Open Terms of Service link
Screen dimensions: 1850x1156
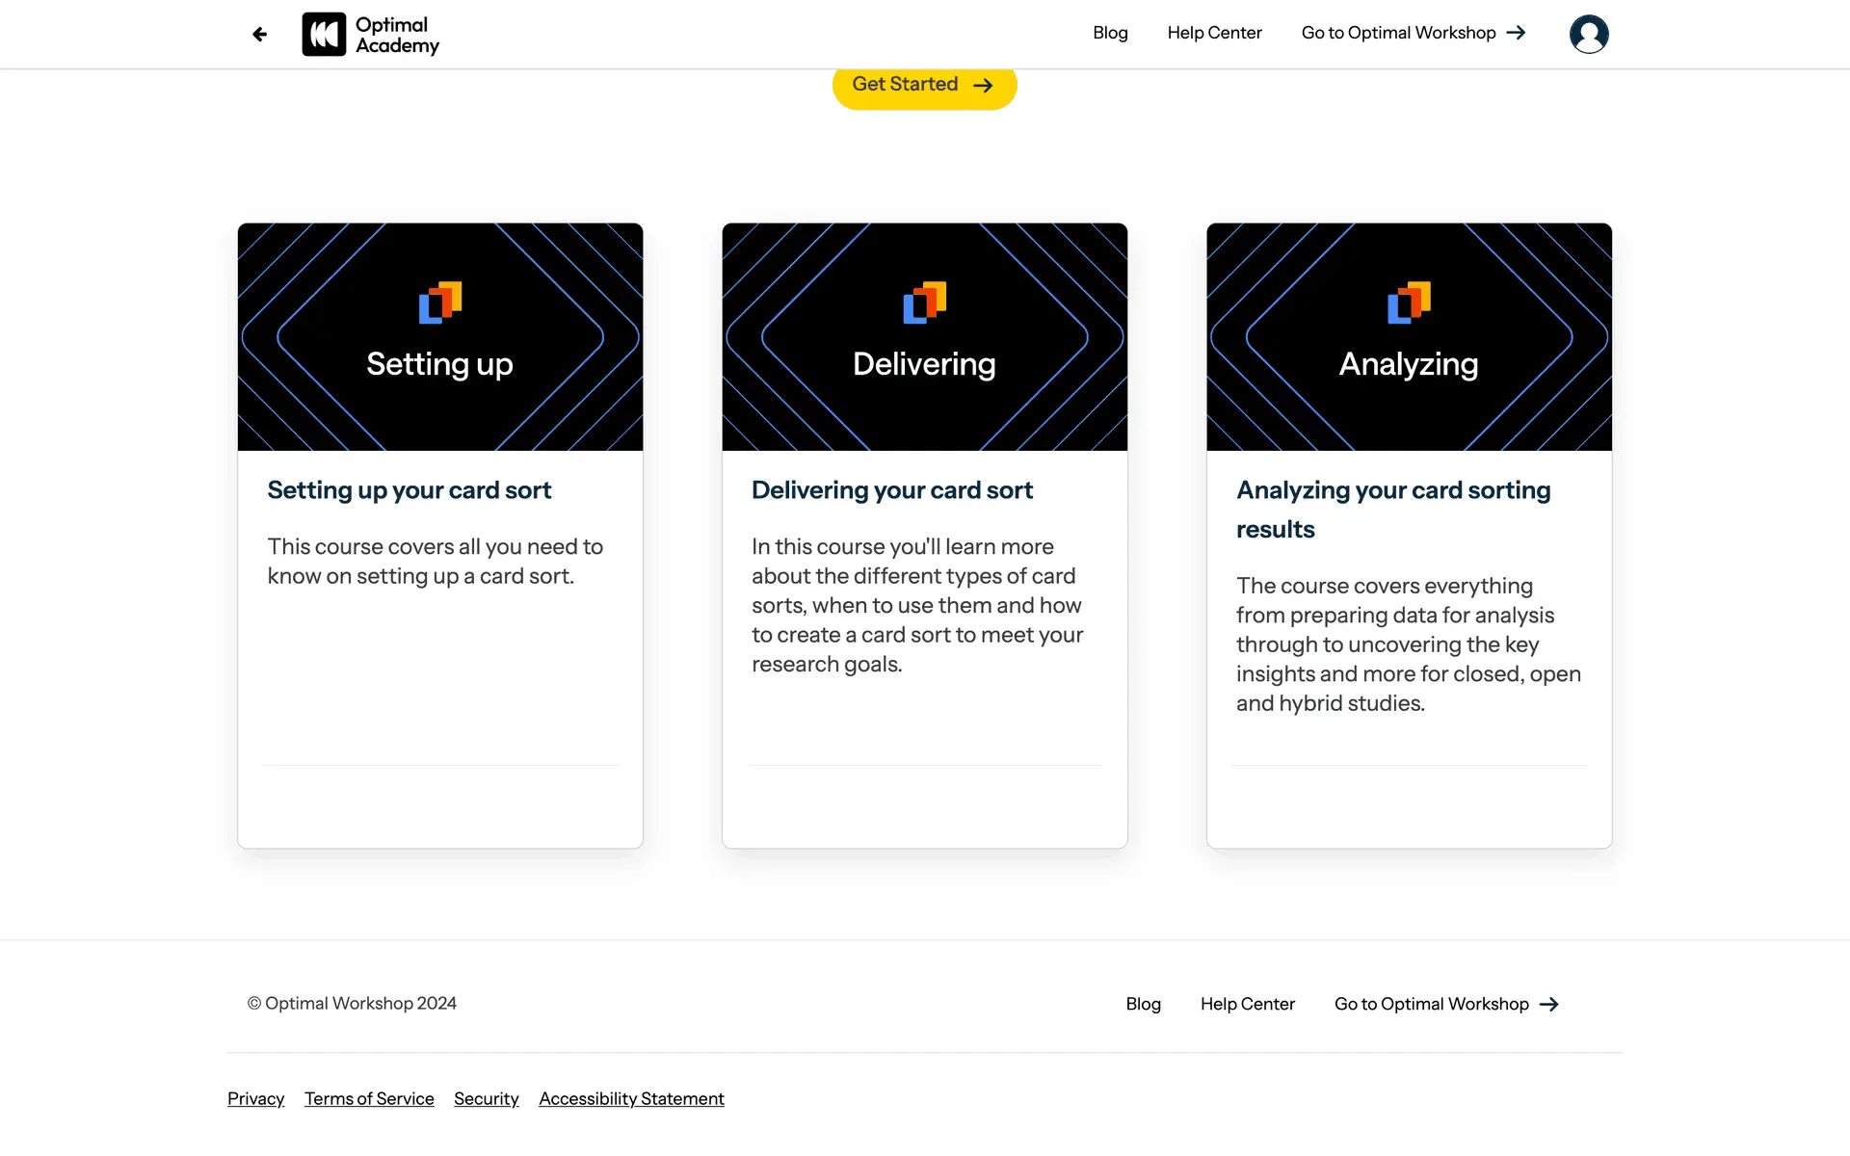369,1098
